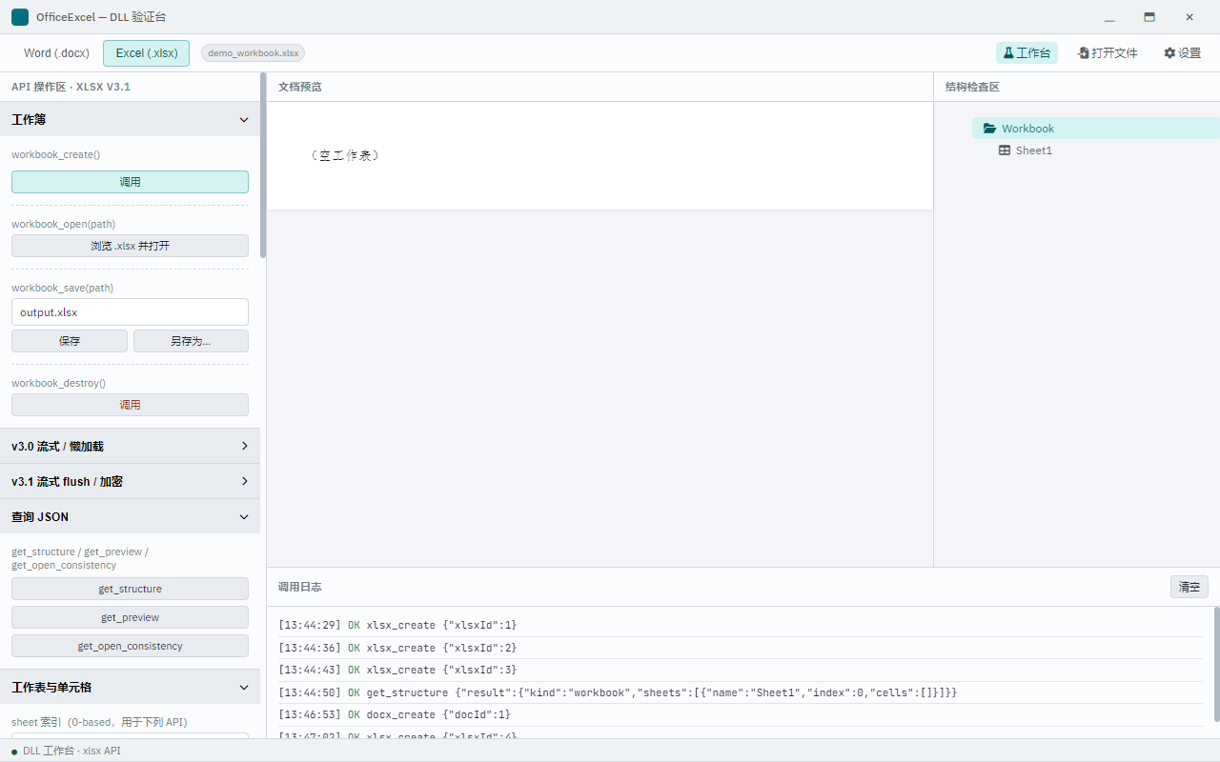This screenshot has height=762, width=1220.
Task: Click the 调用日志 header label
Action: 300,587
